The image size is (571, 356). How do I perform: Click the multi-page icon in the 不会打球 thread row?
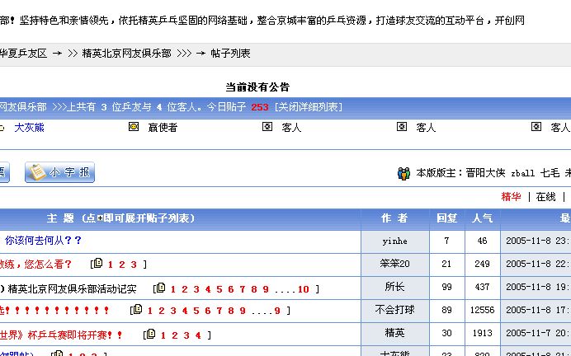point(137,311)
